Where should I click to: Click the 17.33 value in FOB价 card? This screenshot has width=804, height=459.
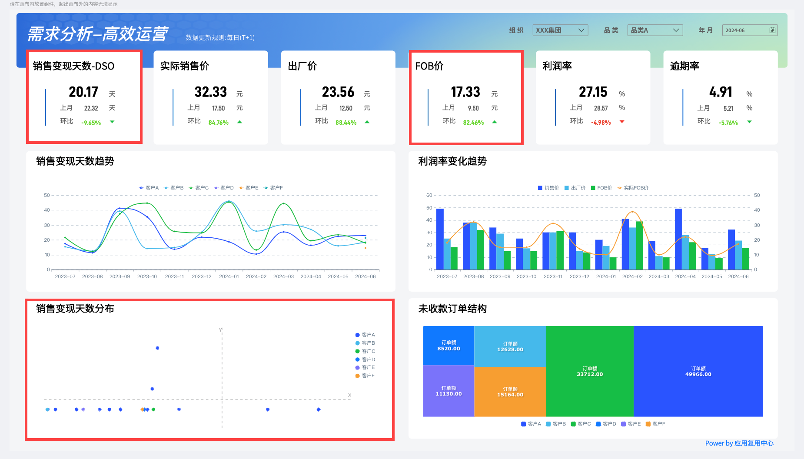(465, 92)
